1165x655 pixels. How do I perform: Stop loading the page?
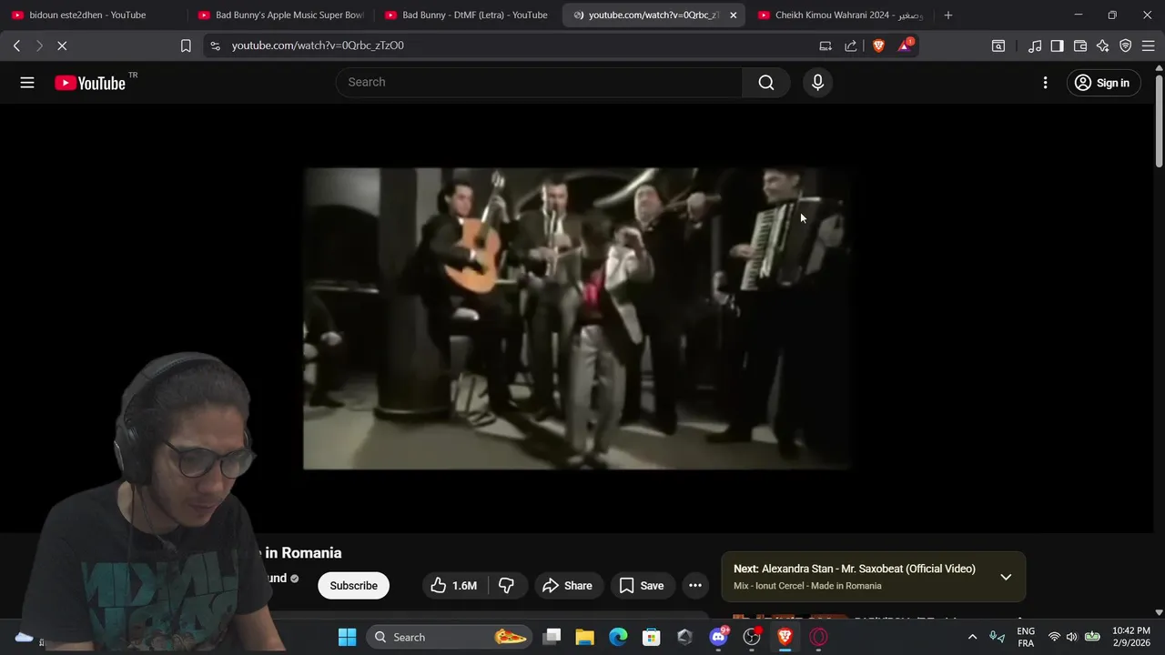[62, 45]
